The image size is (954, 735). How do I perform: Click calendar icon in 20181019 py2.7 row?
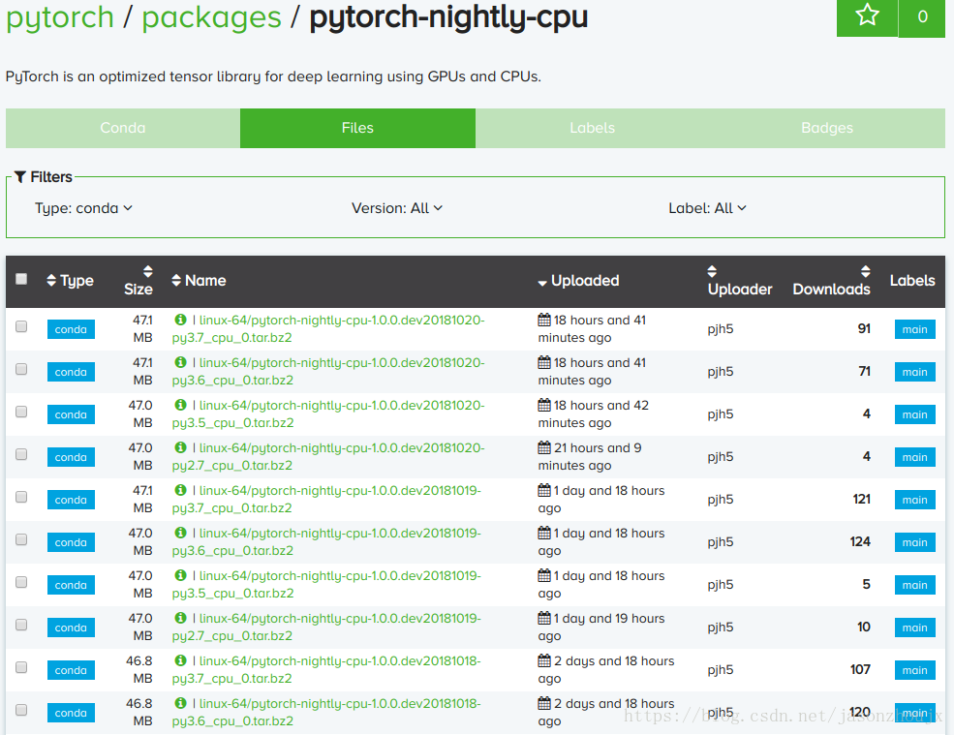click(x=544, y=618)
